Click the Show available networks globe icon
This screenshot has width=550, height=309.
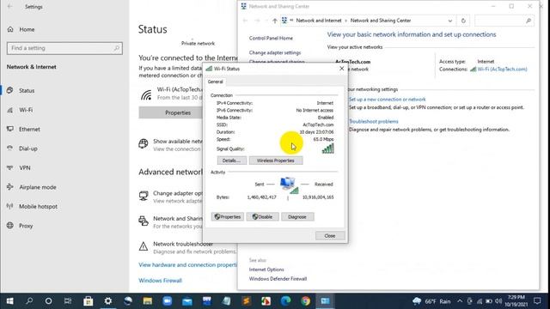click(144, 143)
